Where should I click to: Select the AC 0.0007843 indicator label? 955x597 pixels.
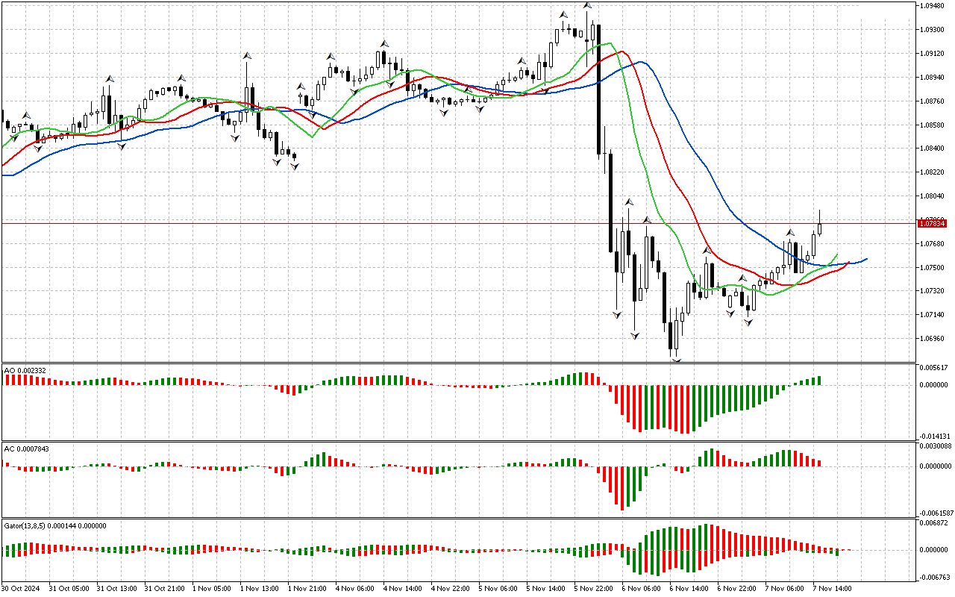tap(28, 448)
